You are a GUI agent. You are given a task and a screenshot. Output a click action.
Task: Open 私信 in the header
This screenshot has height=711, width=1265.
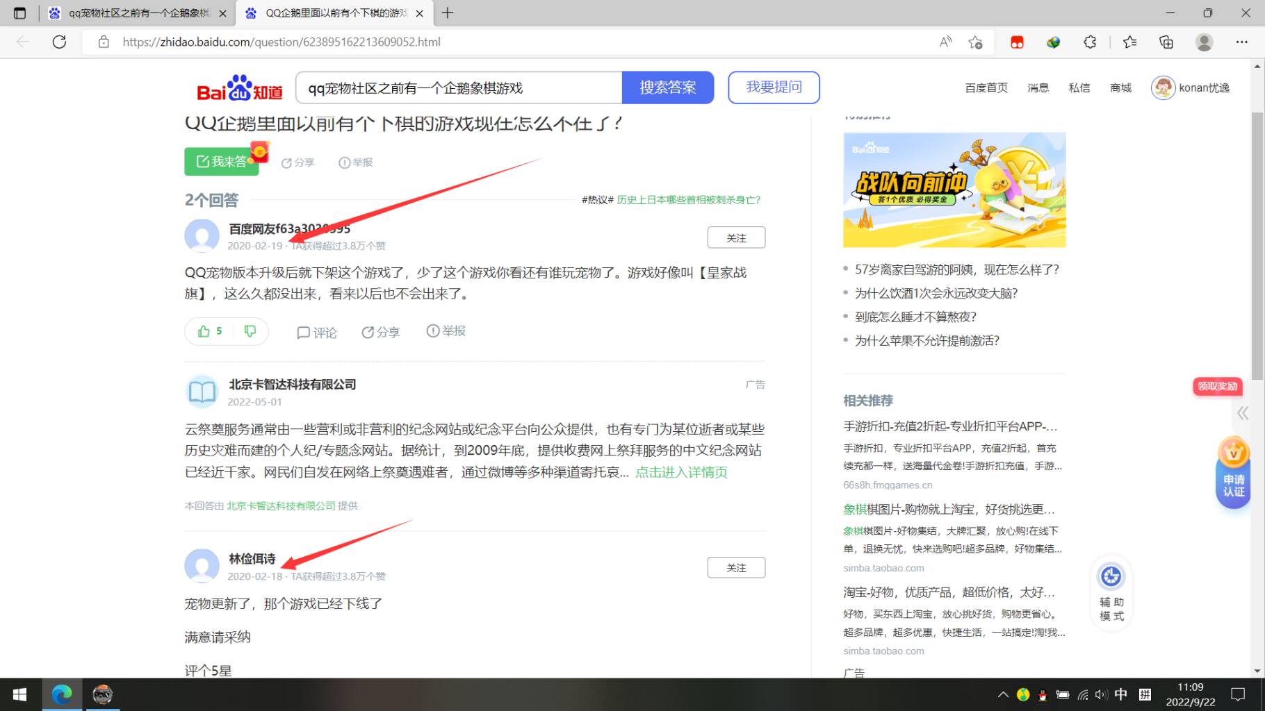(1079, 87)
